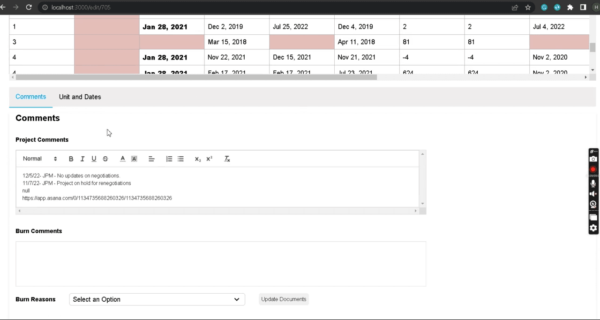Toggle bold formatting in Project Comments editor
The height and width of the screenshot is (320, 600).
coord(71,159)
